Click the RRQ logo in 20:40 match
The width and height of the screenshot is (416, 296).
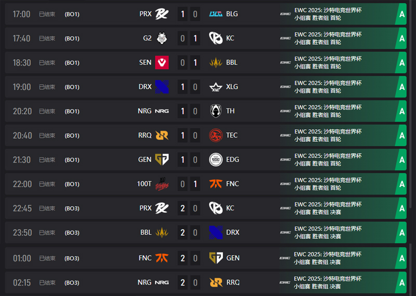point(162,136)
